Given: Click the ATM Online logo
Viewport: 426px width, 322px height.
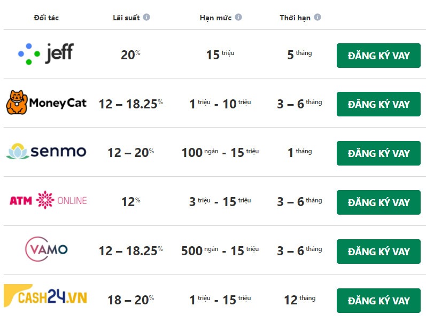Looking at the screenshot, I should [48, 201].
